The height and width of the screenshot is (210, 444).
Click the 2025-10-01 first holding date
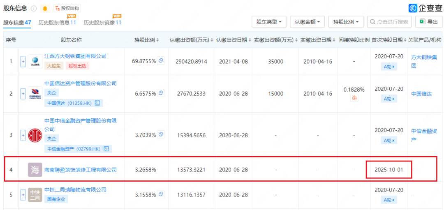(388, 170)
